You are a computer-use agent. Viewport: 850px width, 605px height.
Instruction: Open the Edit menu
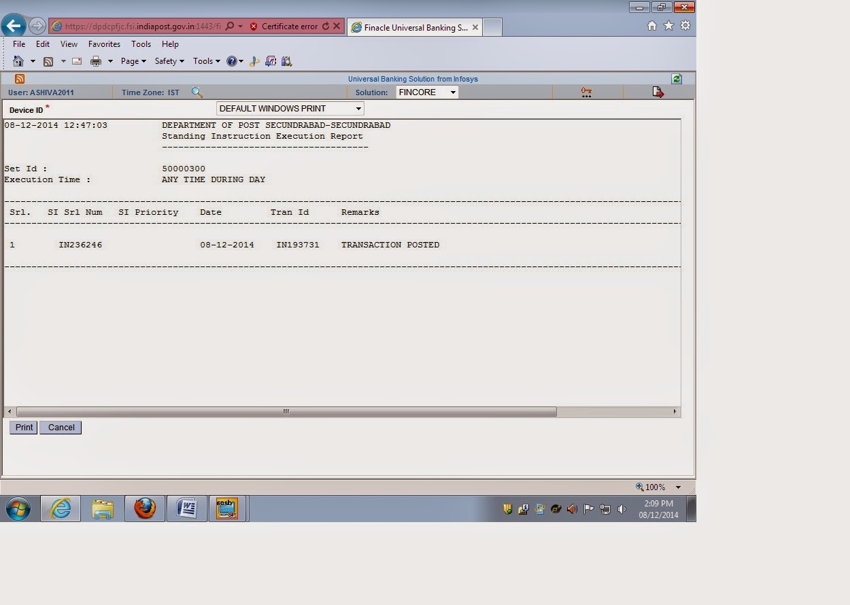43,44
